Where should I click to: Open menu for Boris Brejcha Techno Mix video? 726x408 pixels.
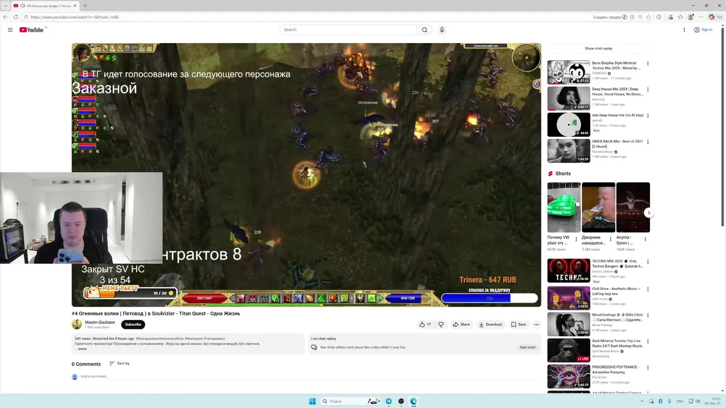pos(648,63)
